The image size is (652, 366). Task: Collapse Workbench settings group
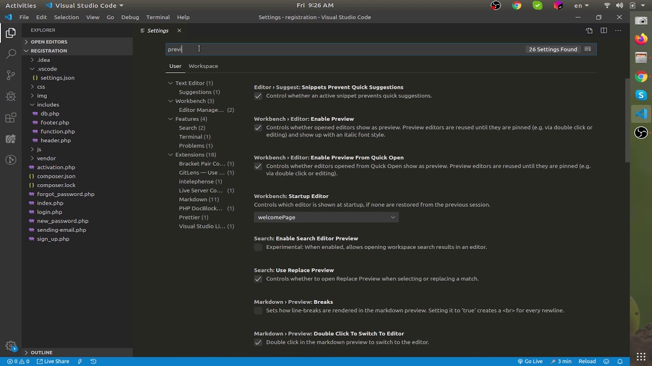coord(171,101)
